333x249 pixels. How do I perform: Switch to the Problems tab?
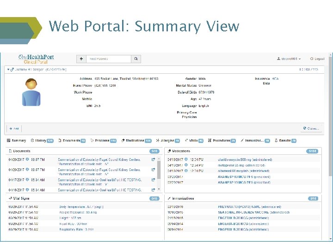pyautogui.click(x=104, y=140)
